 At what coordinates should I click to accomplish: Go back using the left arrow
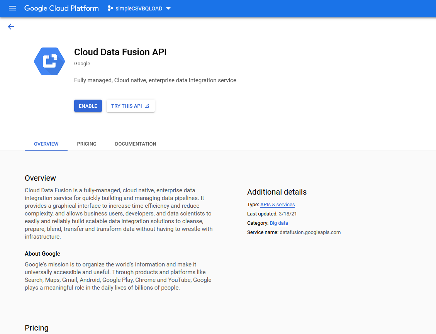[11, 27]
